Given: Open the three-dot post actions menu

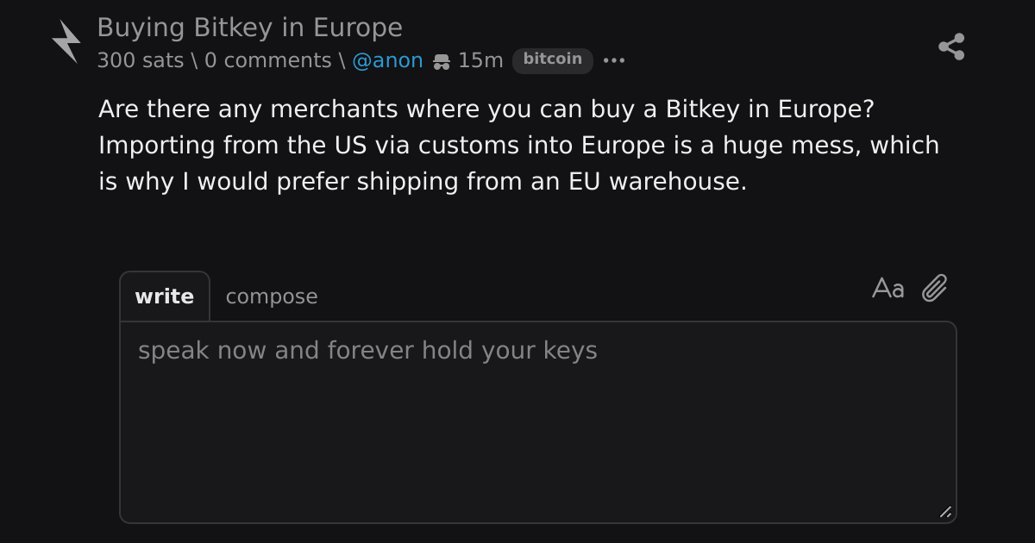Looking at the screenshot, I should tap(614, 60).
